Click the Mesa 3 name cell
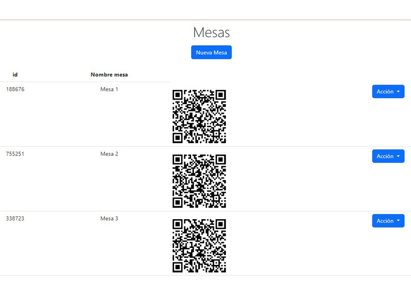411x308 pixels. click(109, 219)
